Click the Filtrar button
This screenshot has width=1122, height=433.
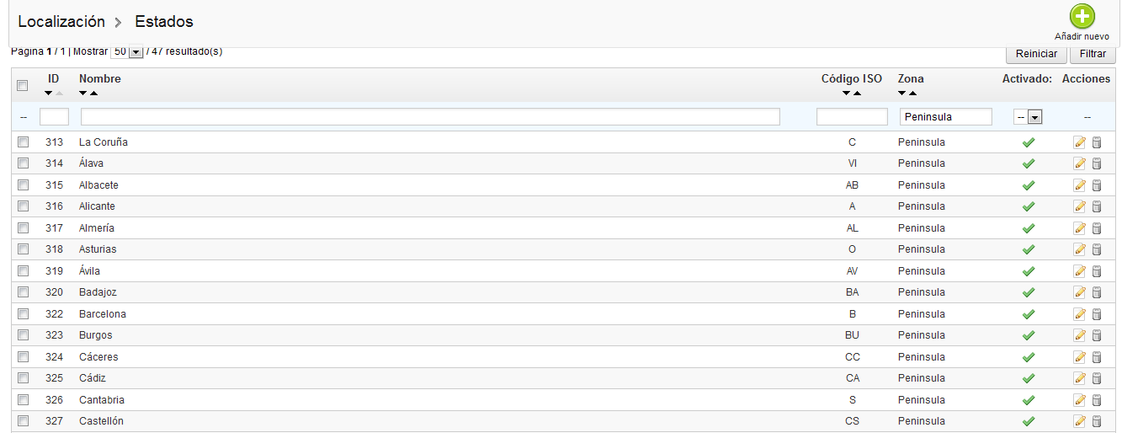[1093, 54]
